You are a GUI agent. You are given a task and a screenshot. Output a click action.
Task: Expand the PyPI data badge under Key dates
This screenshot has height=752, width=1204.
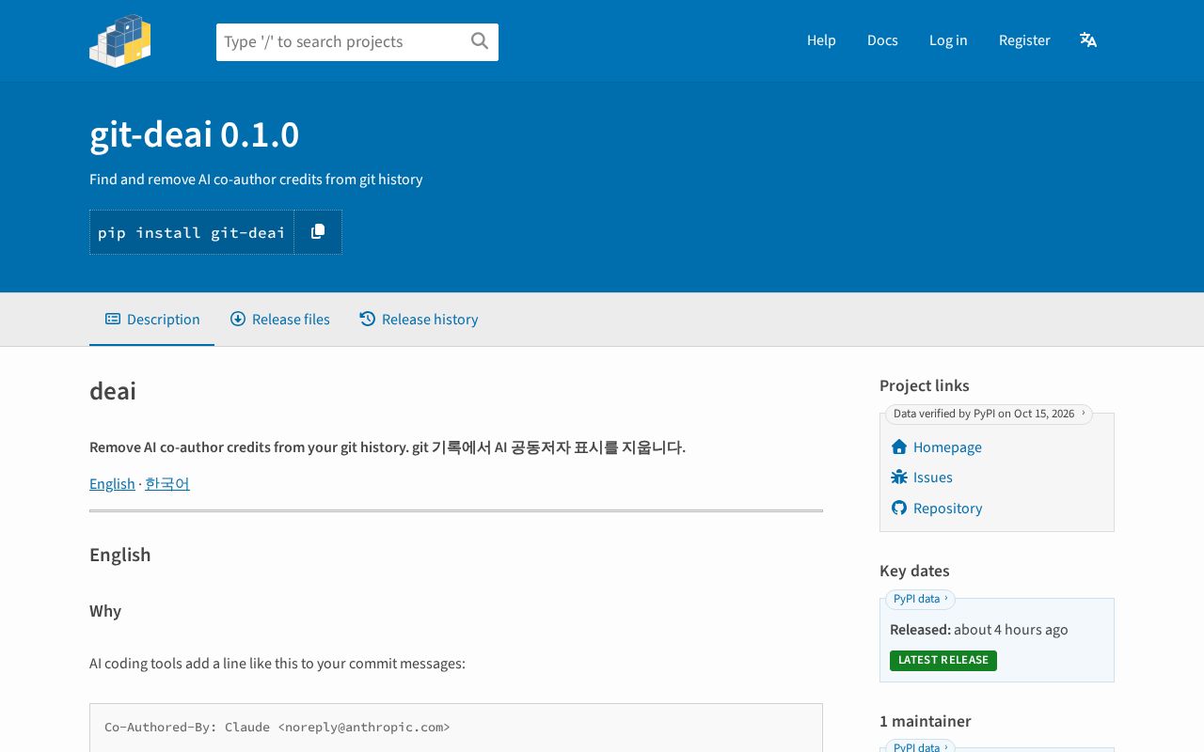(920, 599)
